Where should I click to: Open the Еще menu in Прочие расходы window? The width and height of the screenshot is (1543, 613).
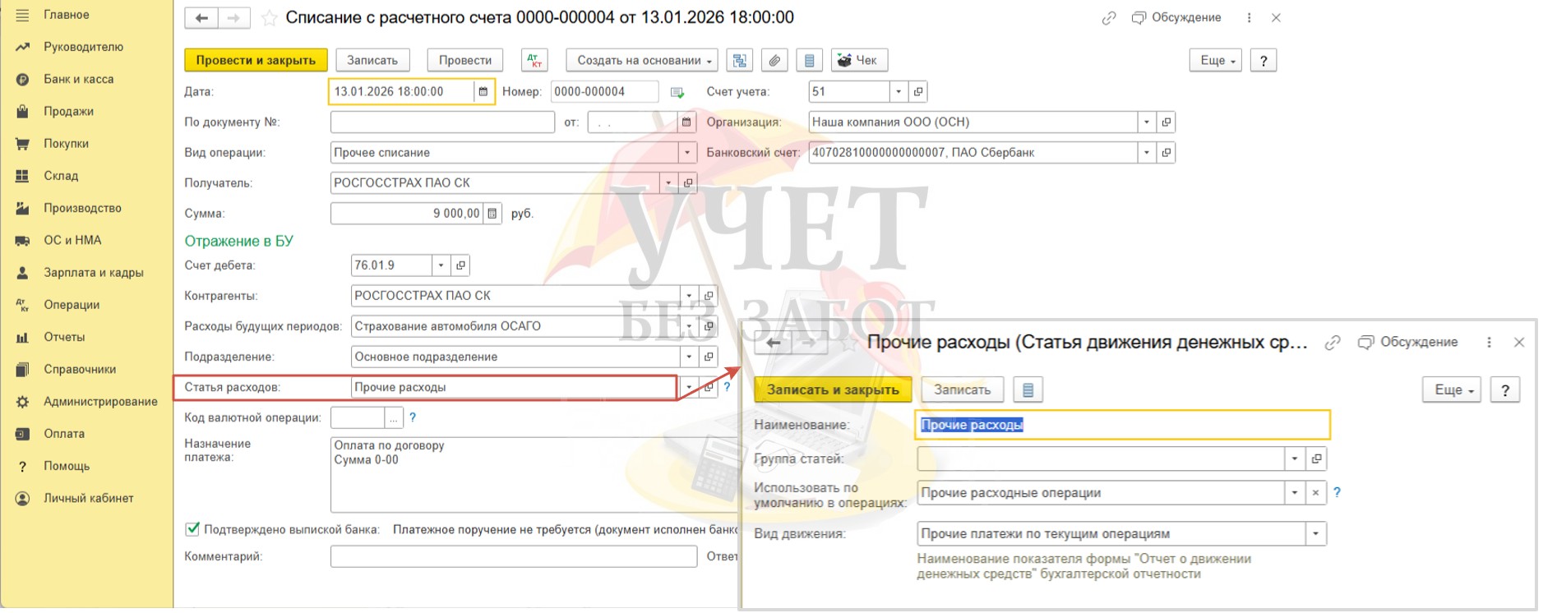pyautogui.click(x=1452, y=389)
